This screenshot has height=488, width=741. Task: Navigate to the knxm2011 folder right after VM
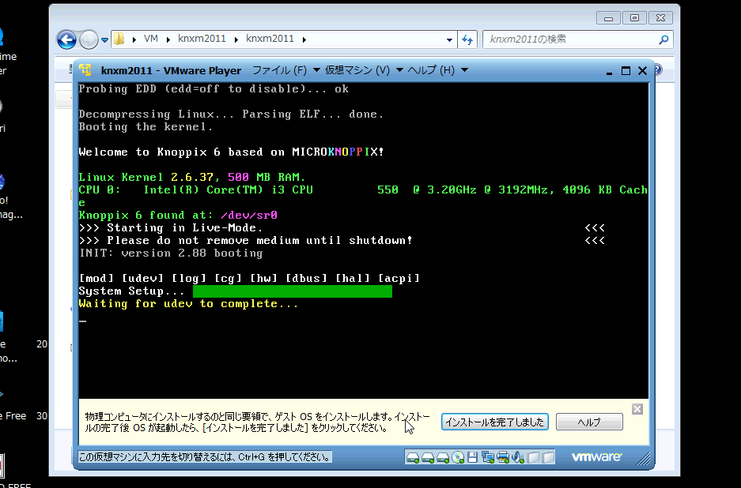coord(202,39)
